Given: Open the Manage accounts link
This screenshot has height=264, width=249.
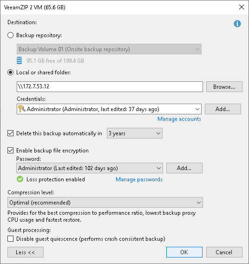Looking at the screenshot, I should (179, 119).
